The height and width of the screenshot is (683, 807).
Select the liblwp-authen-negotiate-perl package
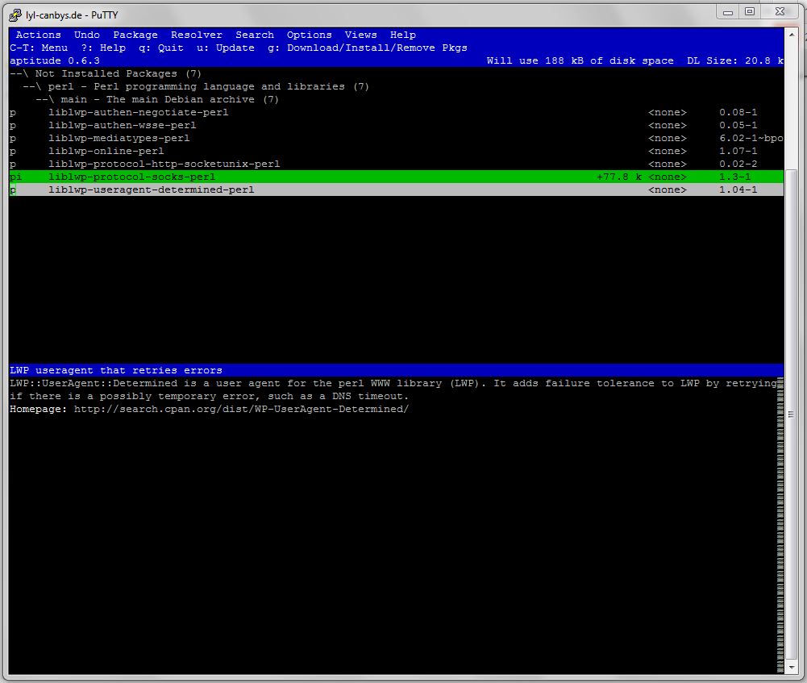tap(138, 112)
